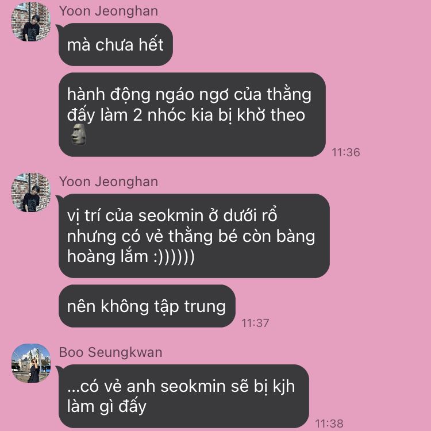Click the 11:38 timestamp
431x431 pixels.
(329, 424)
